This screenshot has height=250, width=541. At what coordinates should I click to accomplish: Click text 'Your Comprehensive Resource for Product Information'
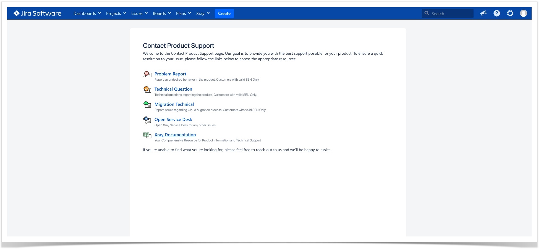(x=192, y=140)
